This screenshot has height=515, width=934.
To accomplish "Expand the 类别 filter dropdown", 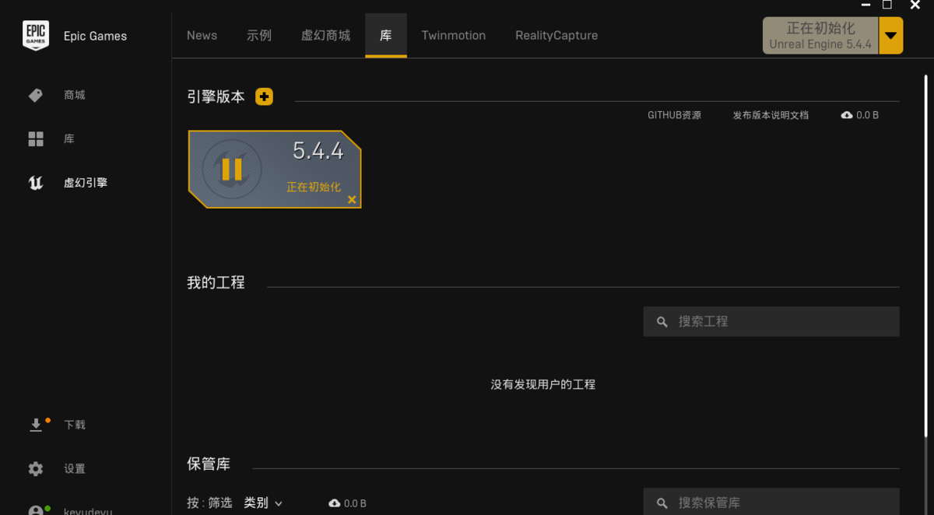I will point(263,503).
